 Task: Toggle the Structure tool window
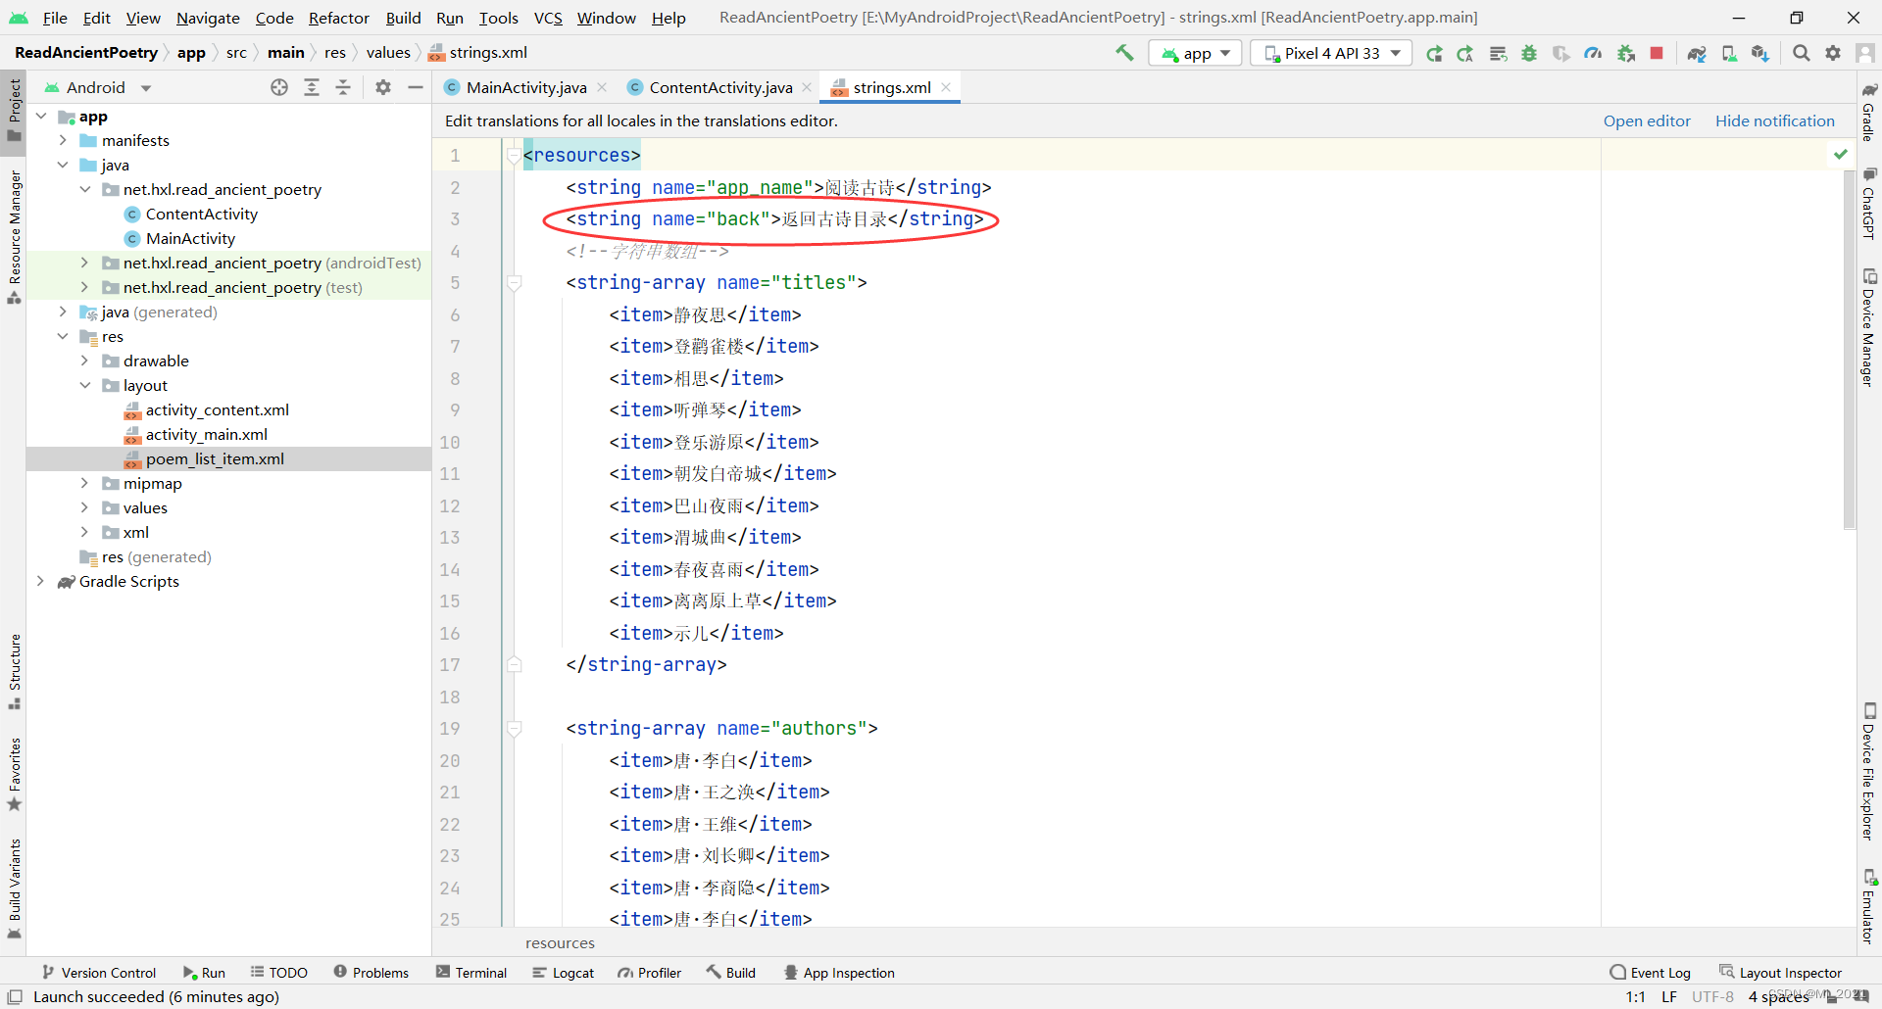[14, 672]
